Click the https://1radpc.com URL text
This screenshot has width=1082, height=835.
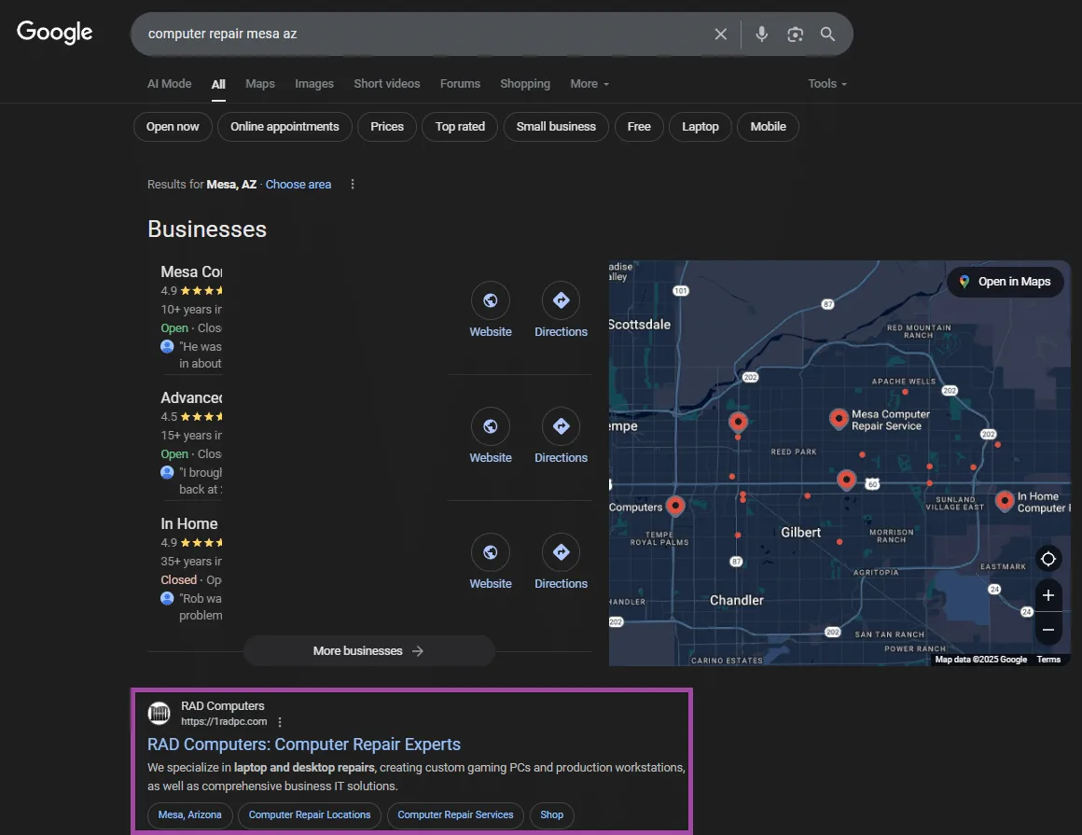(224, 722)
